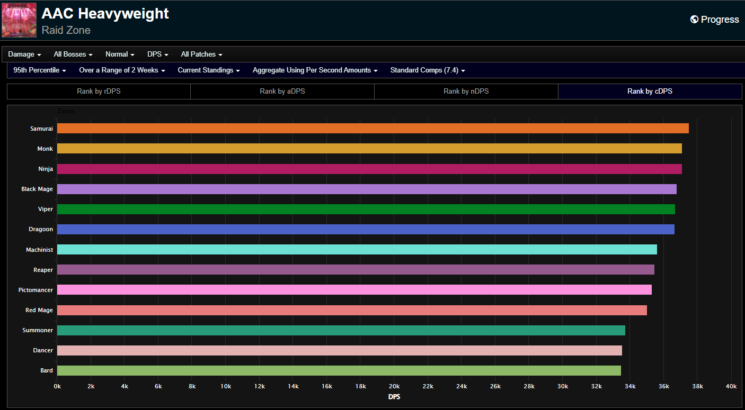The height and width of the screenshot is (410, 745).
Task: Click the Dancer axis label
Action: point(43,350)
